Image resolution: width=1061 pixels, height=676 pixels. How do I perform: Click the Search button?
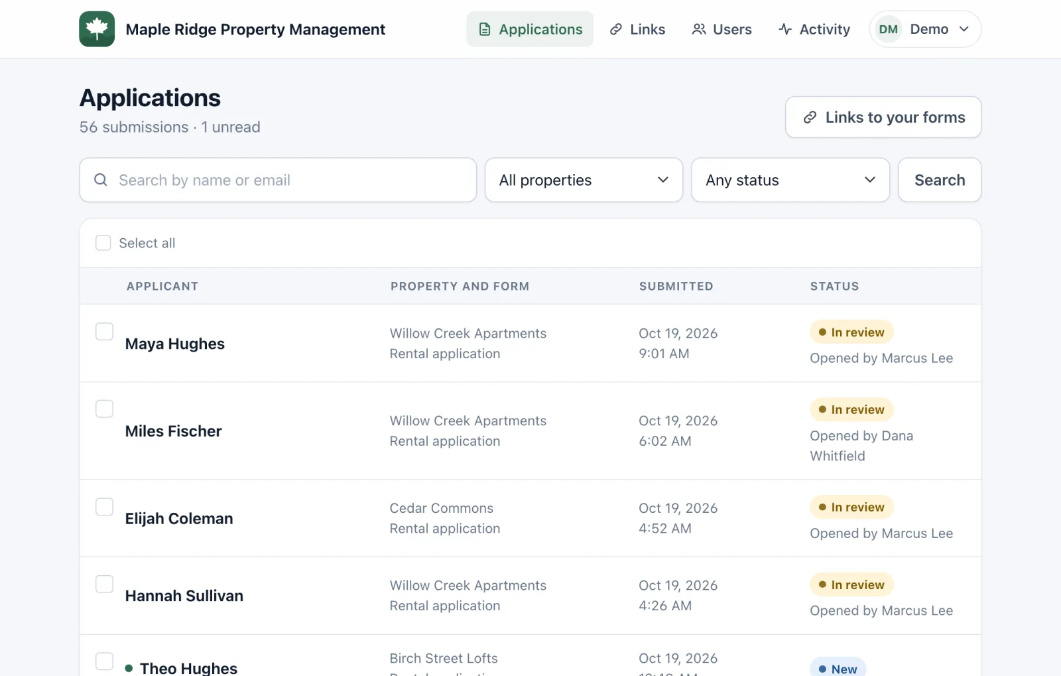940,180
